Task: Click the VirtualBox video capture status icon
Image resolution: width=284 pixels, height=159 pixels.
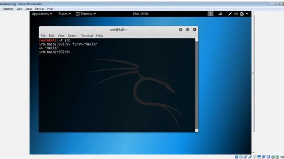Action: point(264,157)
